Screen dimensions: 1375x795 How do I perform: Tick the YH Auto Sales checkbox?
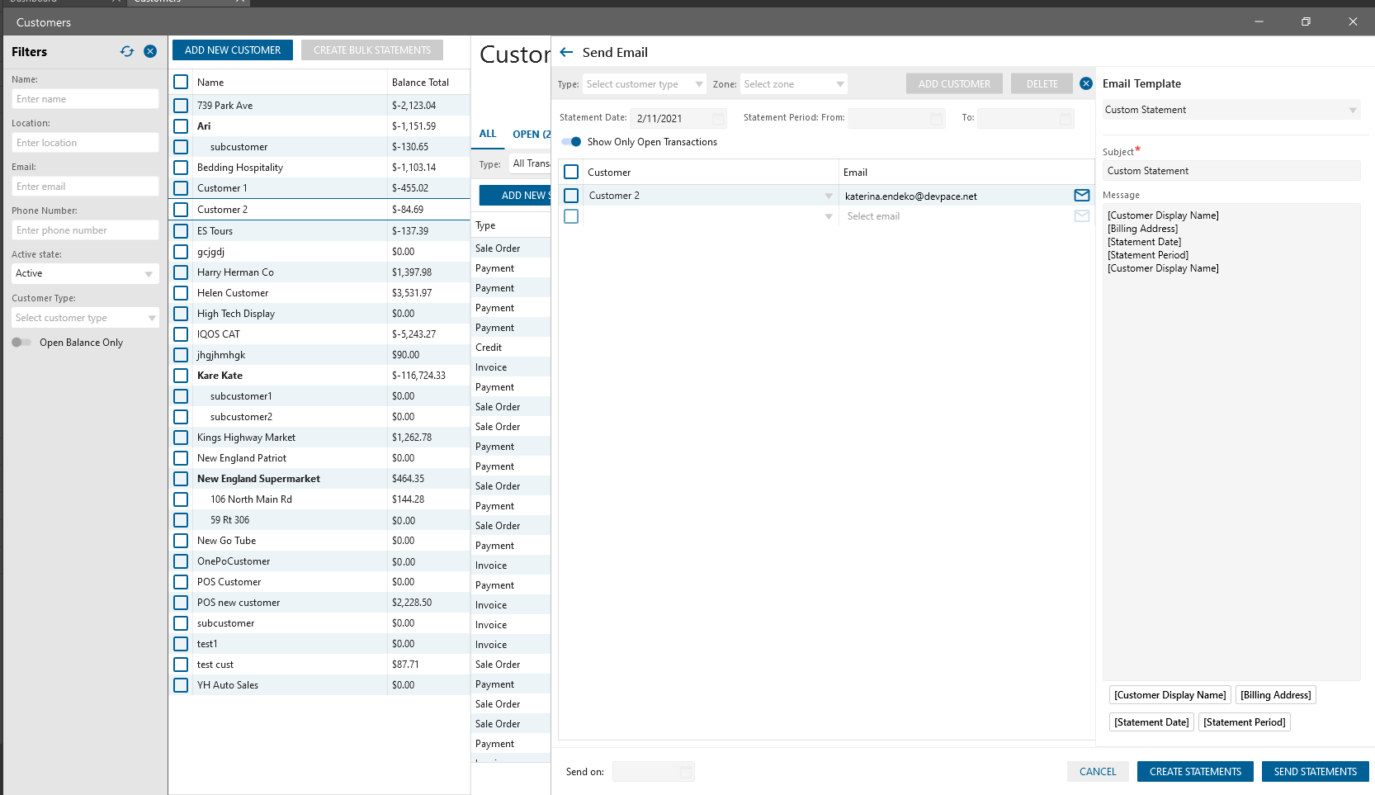pyautogui.click(x=181, y=685)
